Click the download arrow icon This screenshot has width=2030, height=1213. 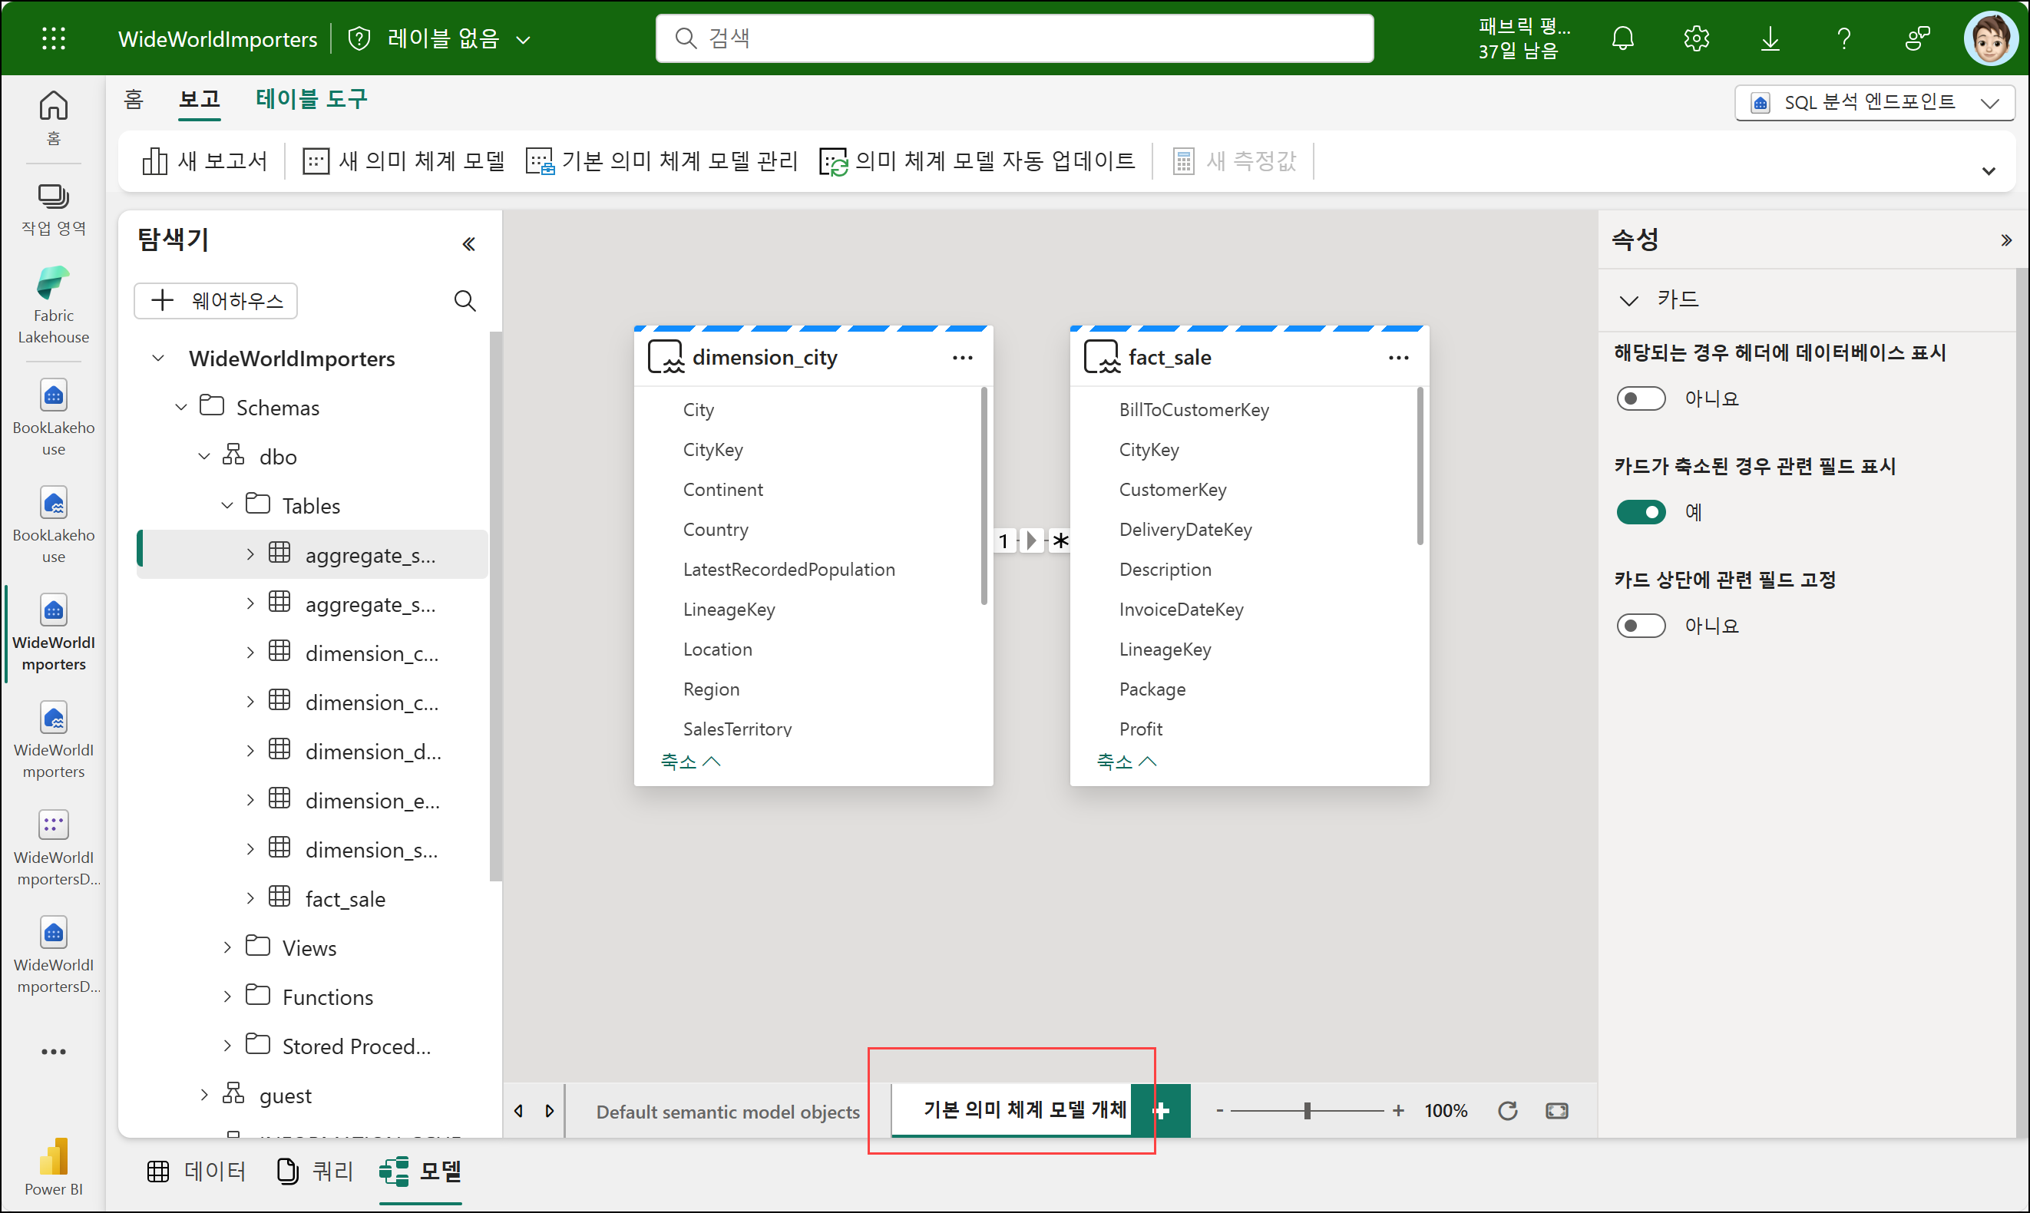click(x=1770, y=38)
